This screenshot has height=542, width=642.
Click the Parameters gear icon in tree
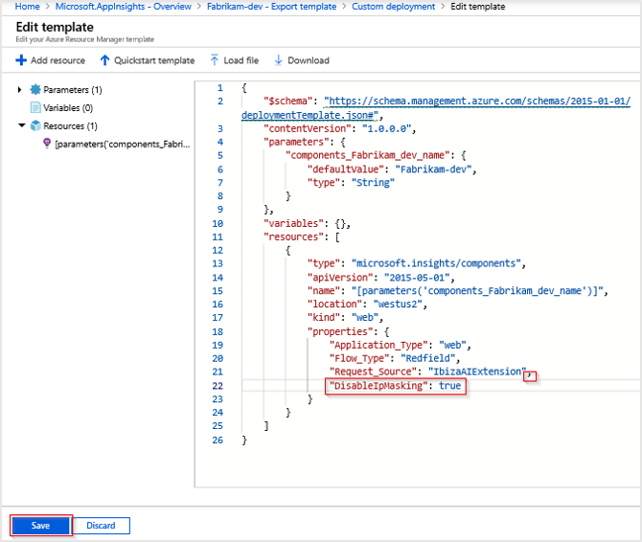point(35,90)
